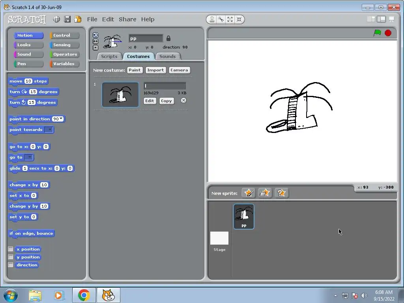
Task: Open the go to target dropdown
Action: (x=28, y=157)
